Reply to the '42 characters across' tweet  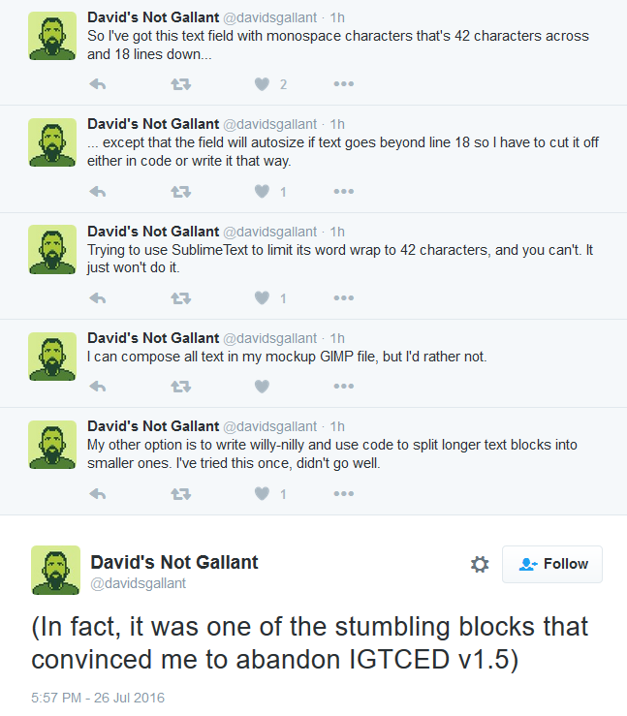click(x=98, y=84)
